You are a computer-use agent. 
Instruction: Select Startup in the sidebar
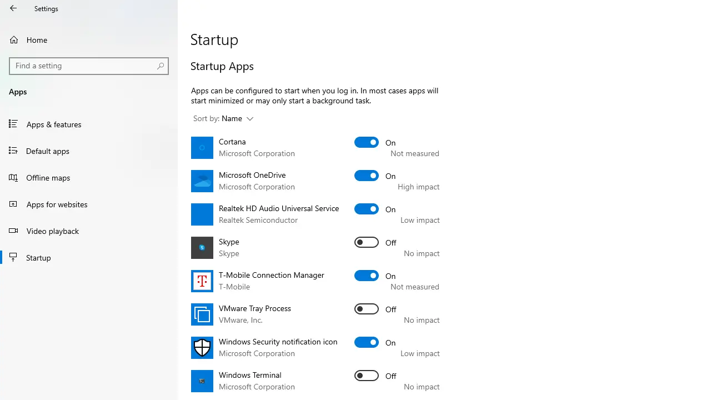(89, 257)
